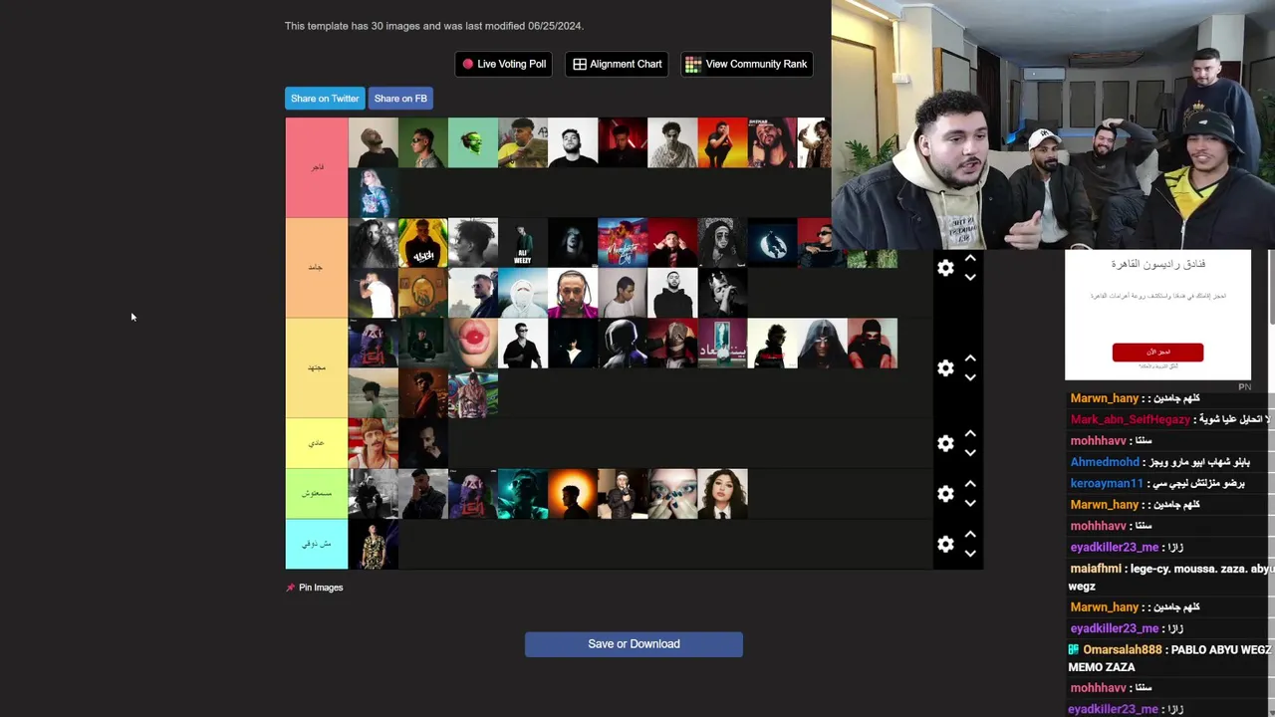Pick the yellow-background black hoodie thumbnail
1275x717 pixels.
[423, 243]
